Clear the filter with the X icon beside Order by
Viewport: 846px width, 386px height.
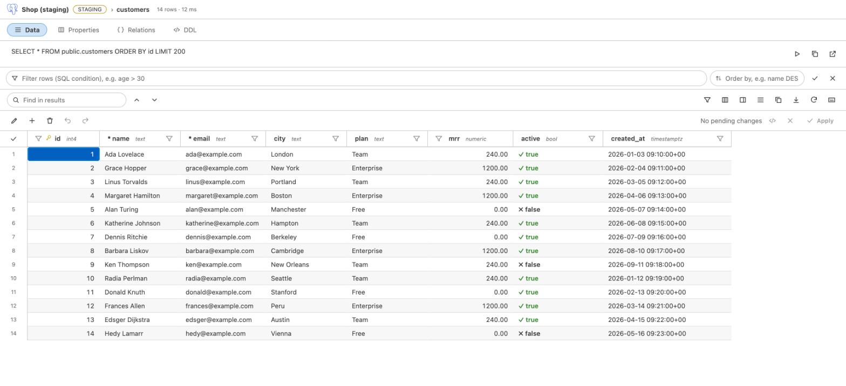tap(833, 79)
